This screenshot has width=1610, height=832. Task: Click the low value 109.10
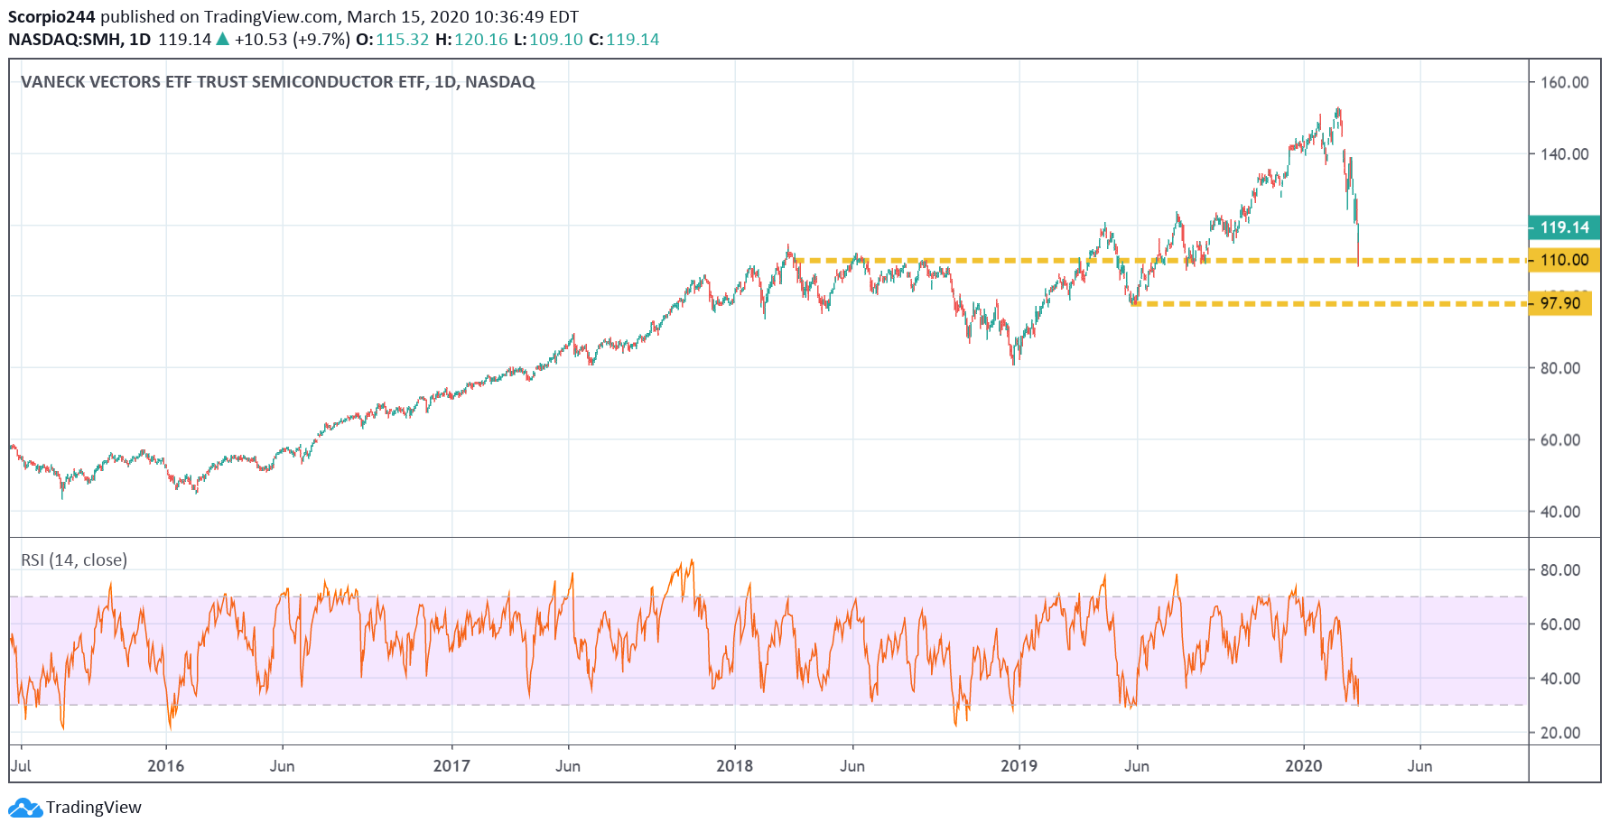(556, 40)
